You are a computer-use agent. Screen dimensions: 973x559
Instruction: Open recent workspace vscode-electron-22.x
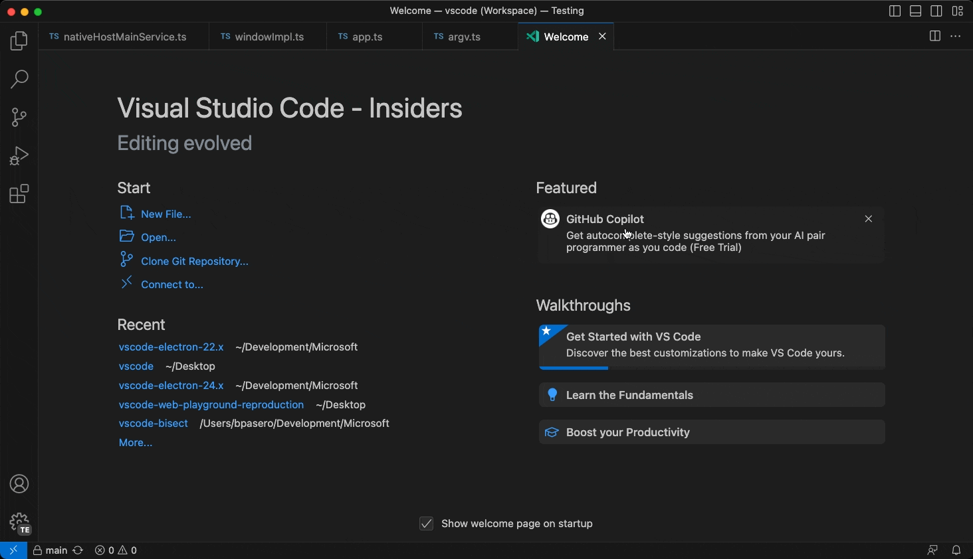[x=171, y=347]
